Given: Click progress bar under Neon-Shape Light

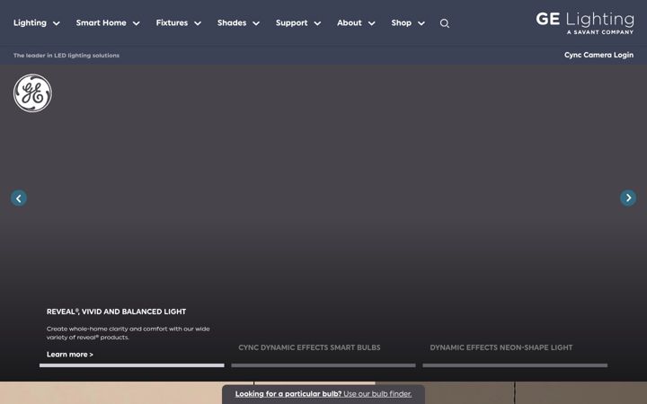Looking at the screenshot, I should coord(515,365).
